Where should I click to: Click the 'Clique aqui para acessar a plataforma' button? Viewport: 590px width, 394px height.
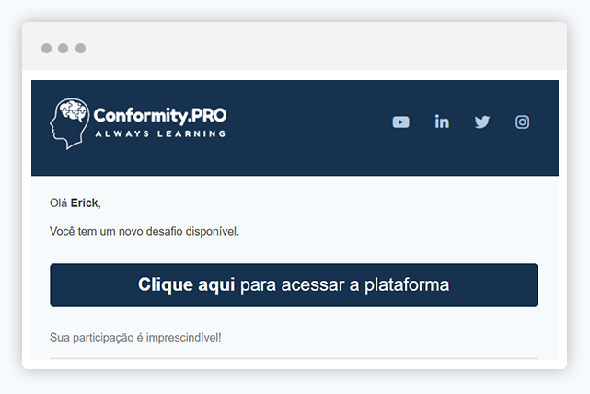tap(294, 284)
